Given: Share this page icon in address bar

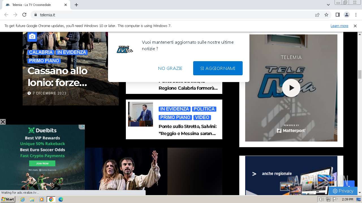Looking at the screenshot, I should click(x=317, y=15).
